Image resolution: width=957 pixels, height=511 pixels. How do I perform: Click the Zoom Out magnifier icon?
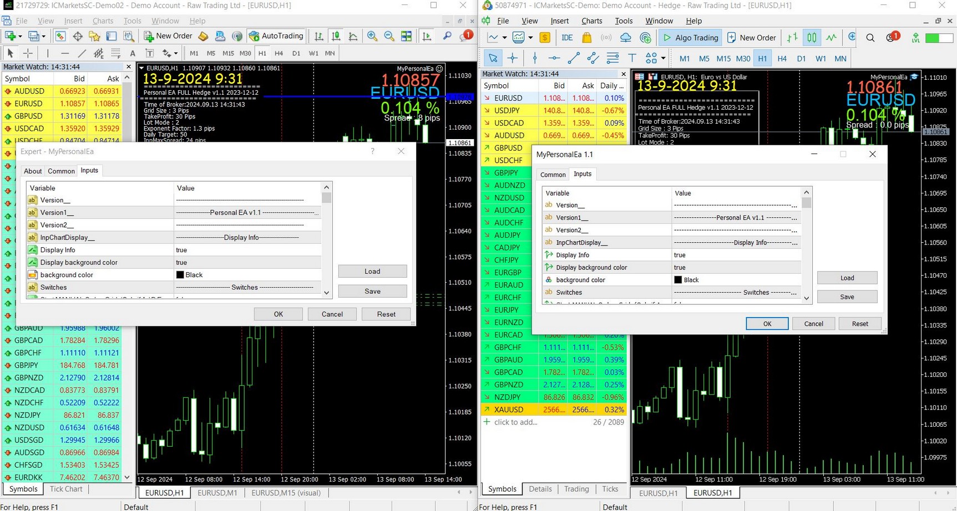coord(389,36)
